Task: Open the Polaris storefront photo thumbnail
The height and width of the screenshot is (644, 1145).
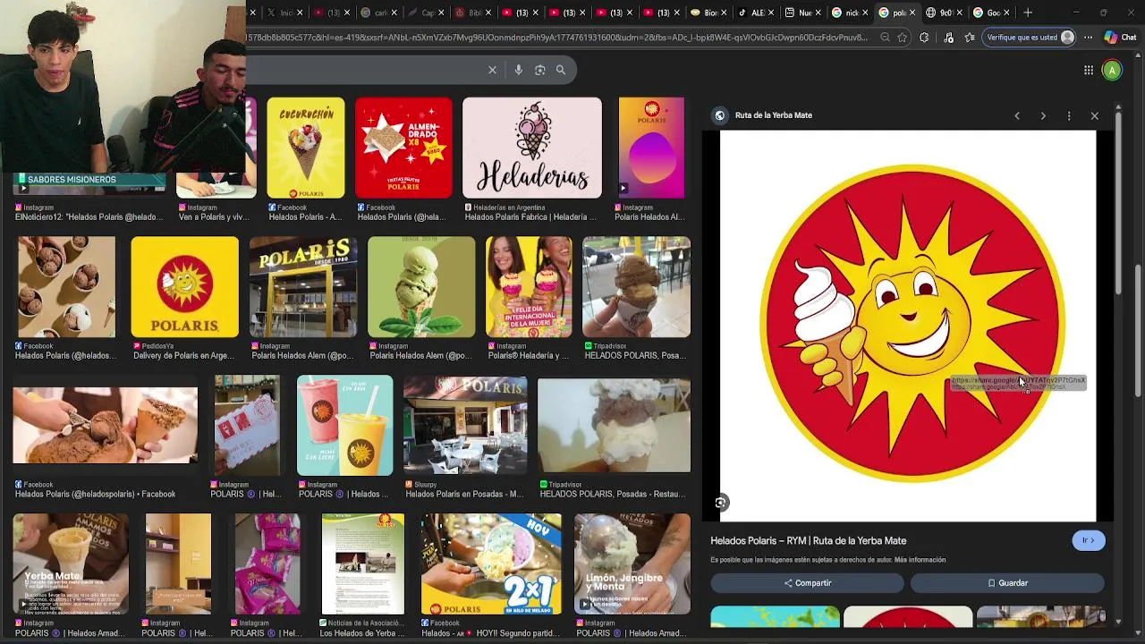Action: tap(303, 286)
